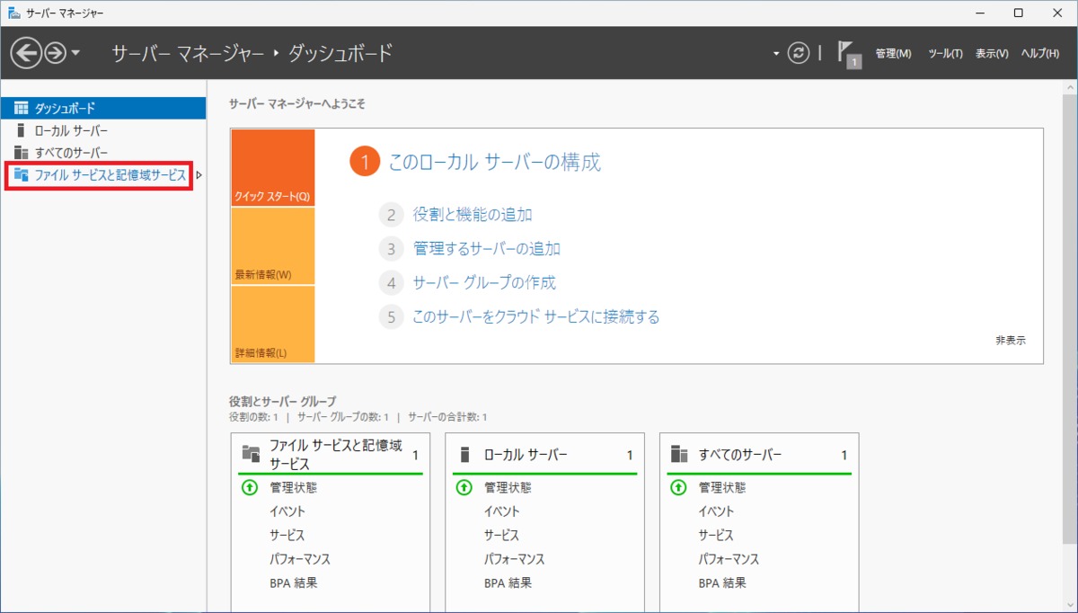Click green status icon in file services tile
The height and width of the screenshot is (613, 1078).
click(x=250, y=487)
